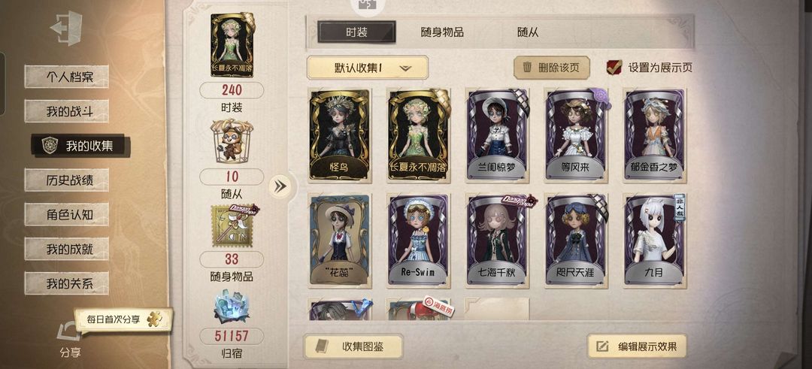
Task: Open 个人档案 in the side menu
Action: 66,77
